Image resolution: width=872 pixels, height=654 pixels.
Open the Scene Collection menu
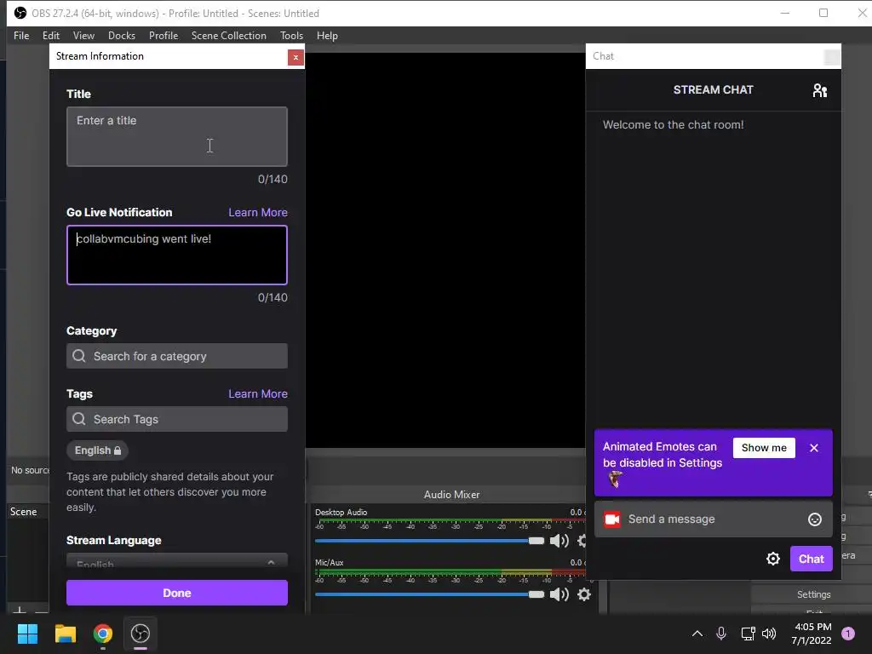(x=229, y=36)
